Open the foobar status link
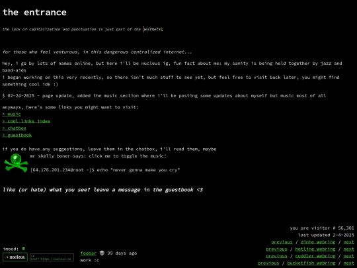The image size is (357, 268). tap(89, 253)
